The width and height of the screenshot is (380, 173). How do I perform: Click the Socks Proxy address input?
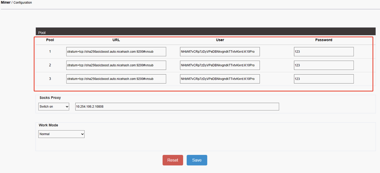[x=177, y=107]
